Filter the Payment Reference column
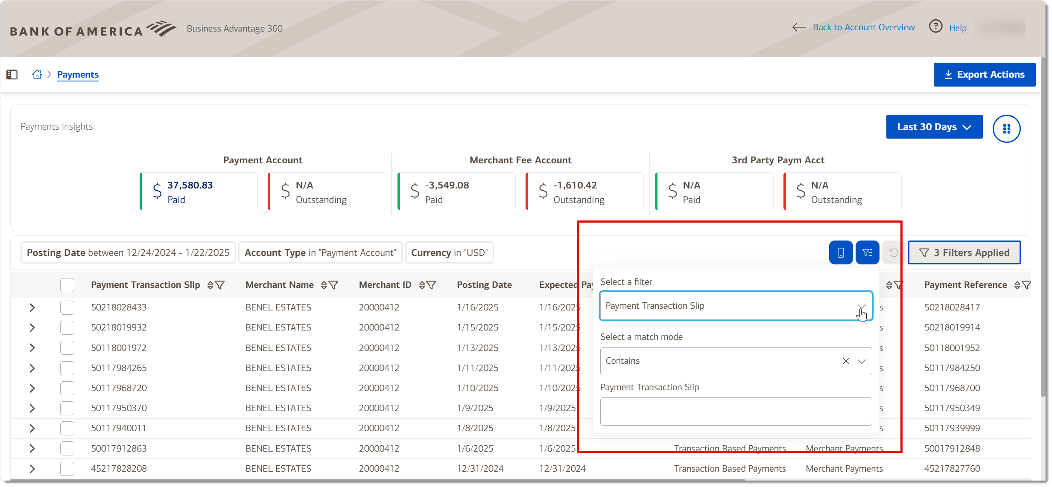This screenshot has width=1052, height=487. 1027,285
